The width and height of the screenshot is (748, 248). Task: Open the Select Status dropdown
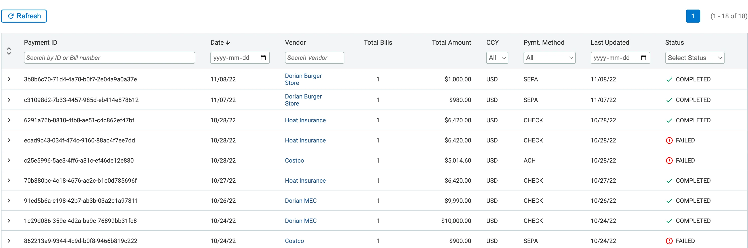(695, 58)
